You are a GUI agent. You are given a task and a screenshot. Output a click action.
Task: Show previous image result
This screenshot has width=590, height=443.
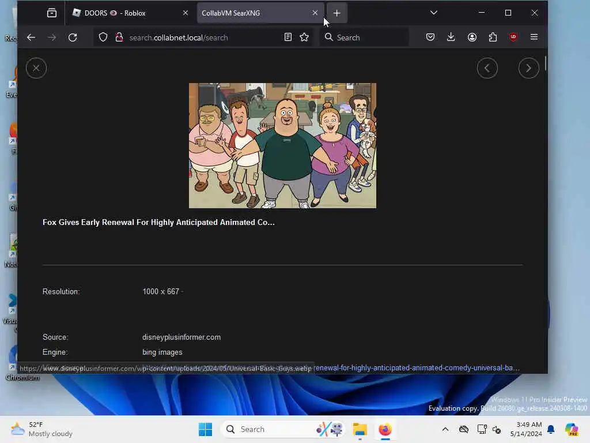tap(487, 68)
